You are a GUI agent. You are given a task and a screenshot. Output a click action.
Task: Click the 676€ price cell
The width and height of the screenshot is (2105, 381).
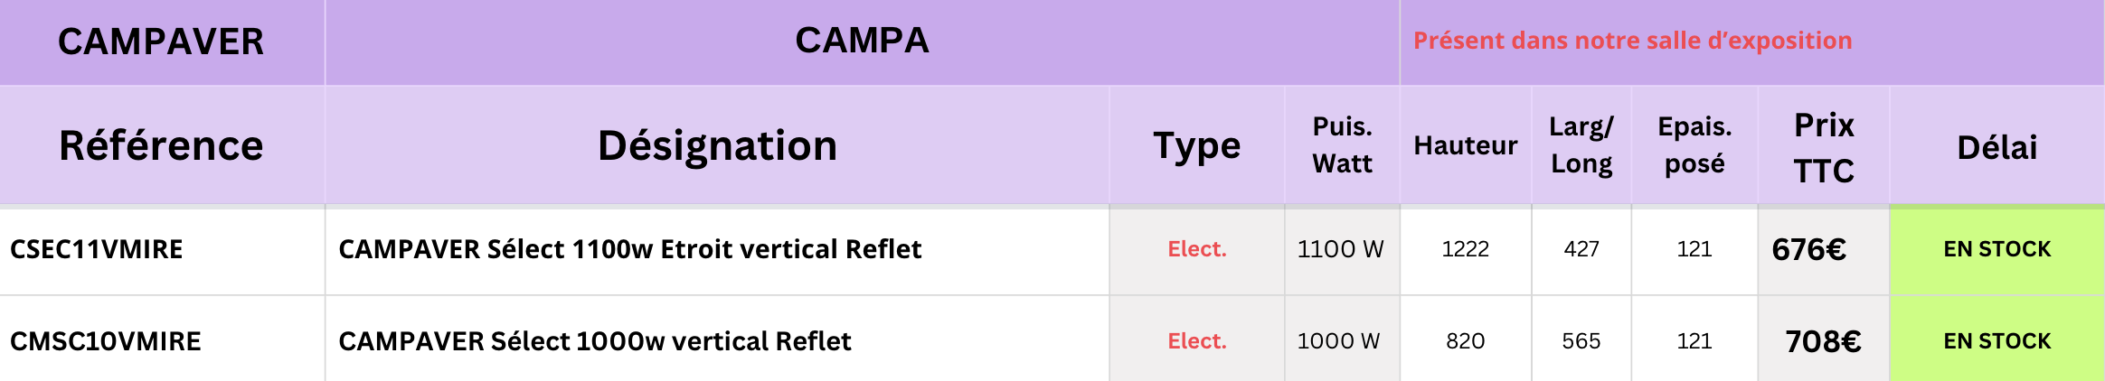tap(1808, 249)
